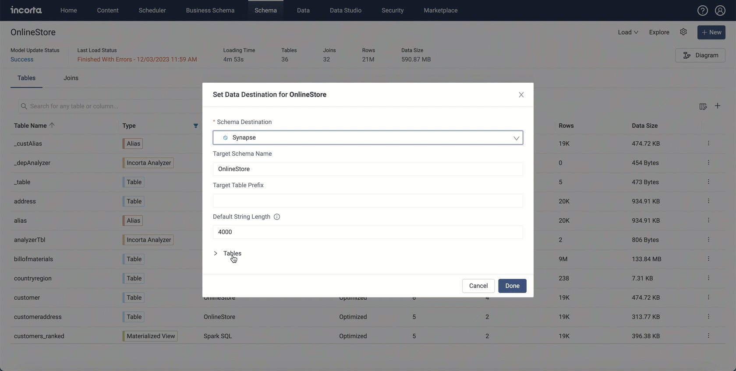Click the info icon beside Default String Length
736x371 pixels.
(x=277, y=217)
